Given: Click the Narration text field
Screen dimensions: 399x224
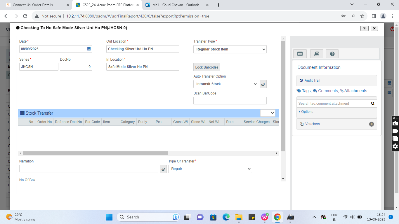Looking at the screenshot, I should click(89, 169).
